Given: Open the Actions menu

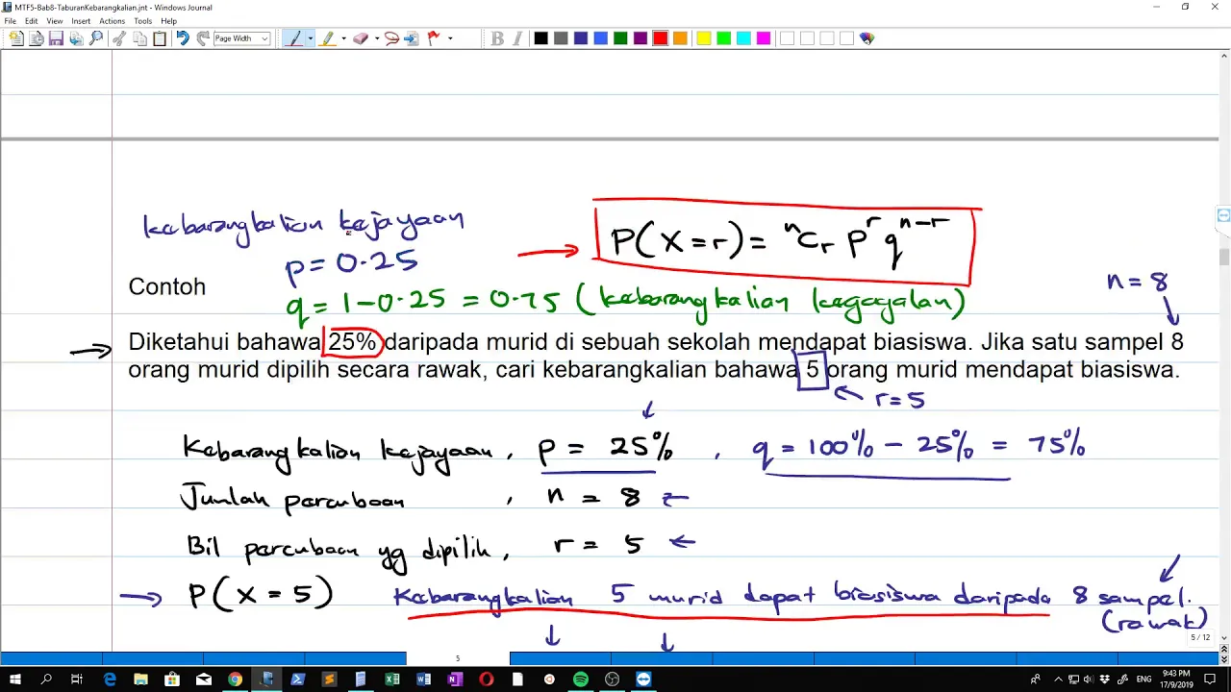Looking at the screenshot, I should pyautogui.click(x=112, y=21).
